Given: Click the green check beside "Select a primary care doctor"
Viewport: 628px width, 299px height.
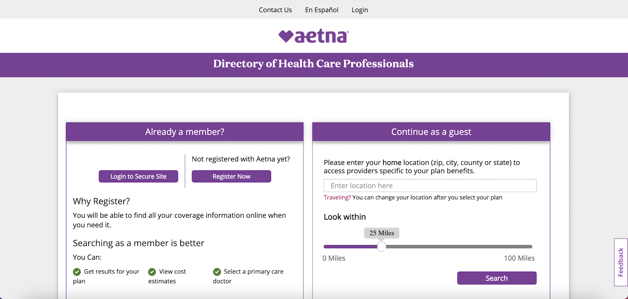Looking at the screenshot, I should [217, 272].
